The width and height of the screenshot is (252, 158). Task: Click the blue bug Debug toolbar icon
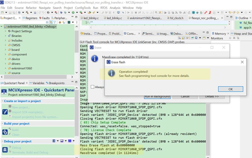point(61,12)
